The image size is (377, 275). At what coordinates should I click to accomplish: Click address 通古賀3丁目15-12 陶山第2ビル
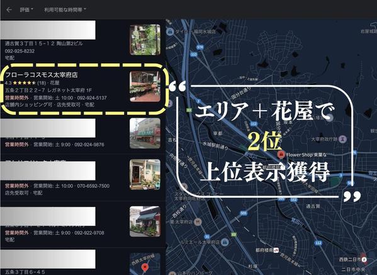[x=44, y=43]
